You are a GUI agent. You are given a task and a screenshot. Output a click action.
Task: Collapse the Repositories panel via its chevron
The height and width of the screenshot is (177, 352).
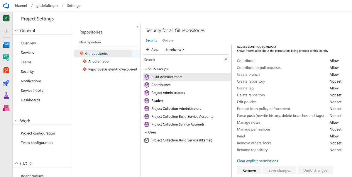point(137,26)
